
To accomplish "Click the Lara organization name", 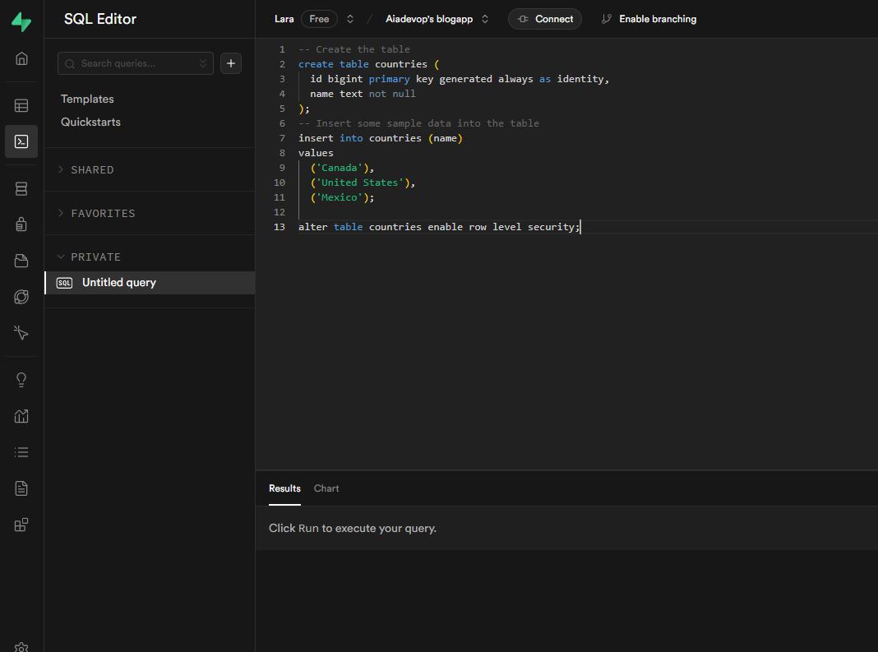I will [x=284, y=19].
